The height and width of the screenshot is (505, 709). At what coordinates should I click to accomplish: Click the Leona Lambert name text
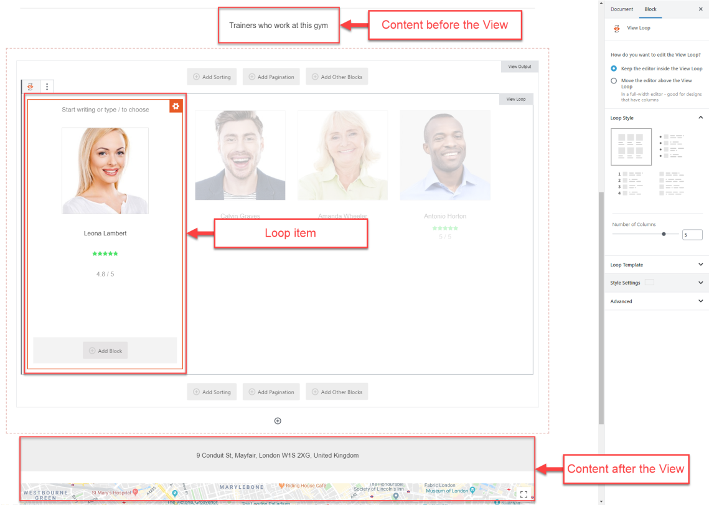tap(105, 234)
